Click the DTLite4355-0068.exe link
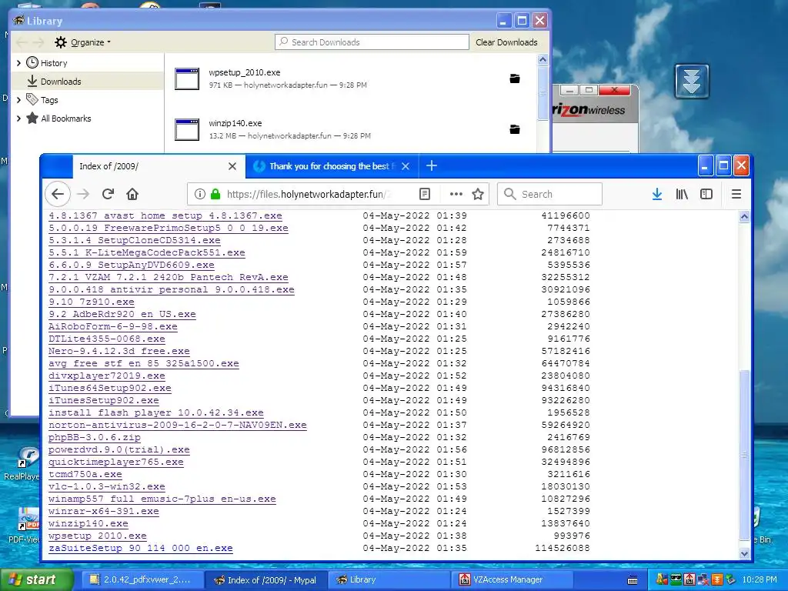The width and height of the screenshot is (788, 591). (x=106, y=339)
